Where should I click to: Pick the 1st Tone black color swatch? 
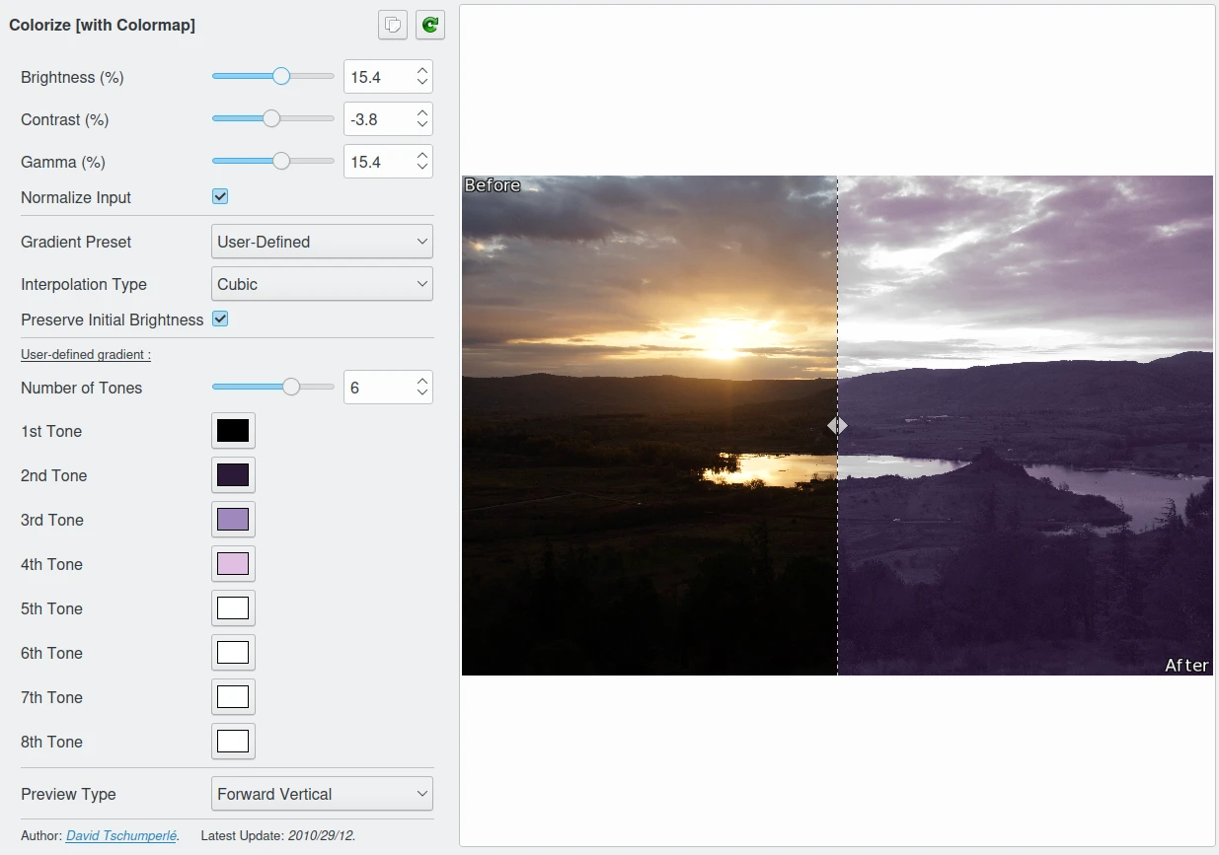pyautogui.click(x=233, y=431)
